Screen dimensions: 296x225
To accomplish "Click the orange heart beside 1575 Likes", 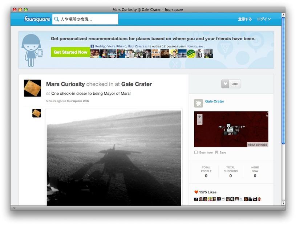I will (196, 192).
